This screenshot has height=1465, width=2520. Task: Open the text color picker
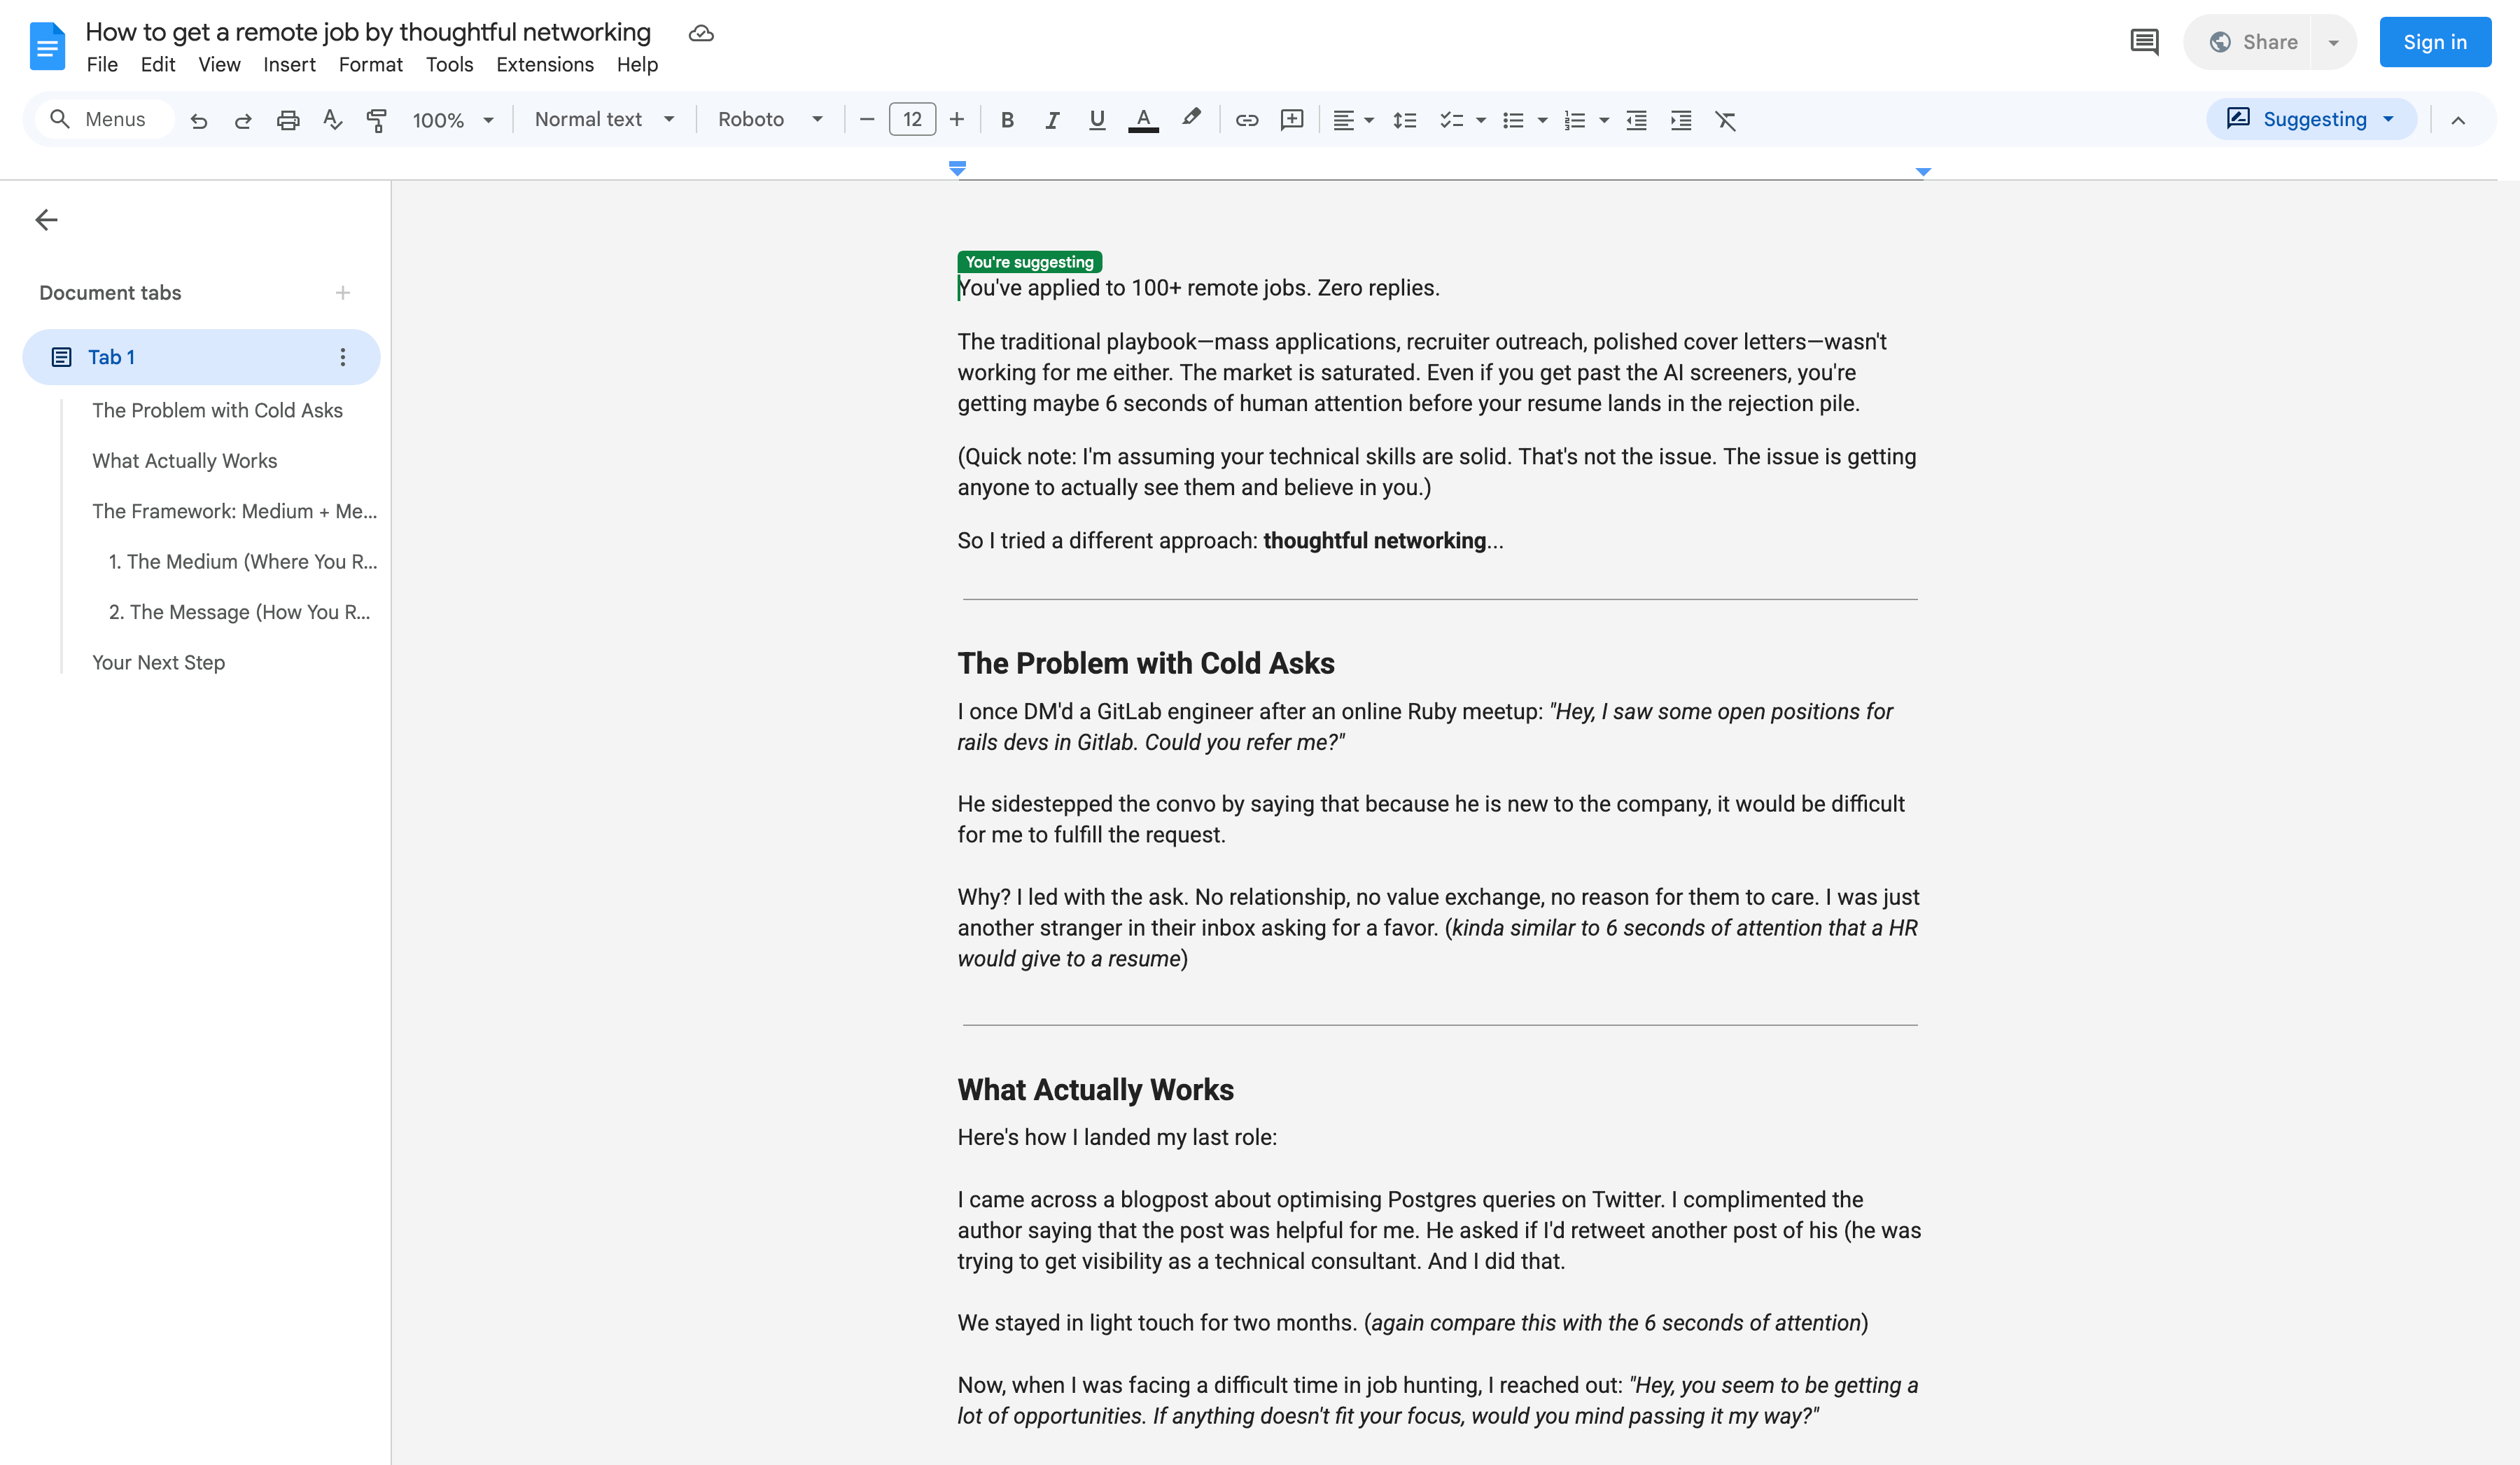(1143, 120)
